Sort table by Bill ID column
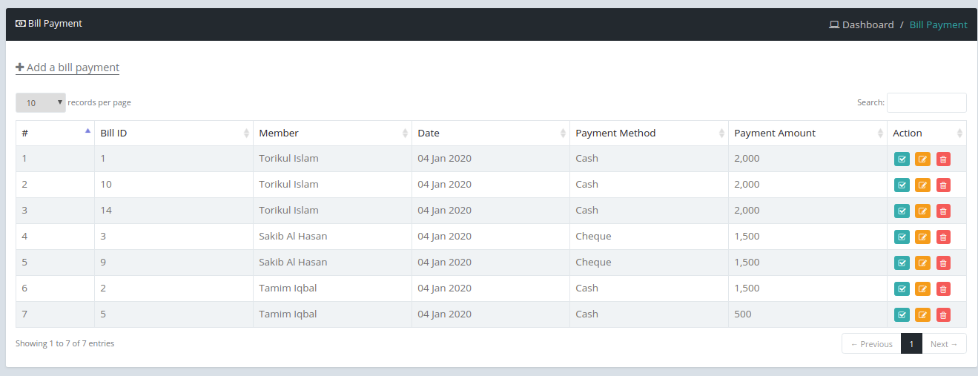This screenshot has height=376, width=978. pos(174,133)
